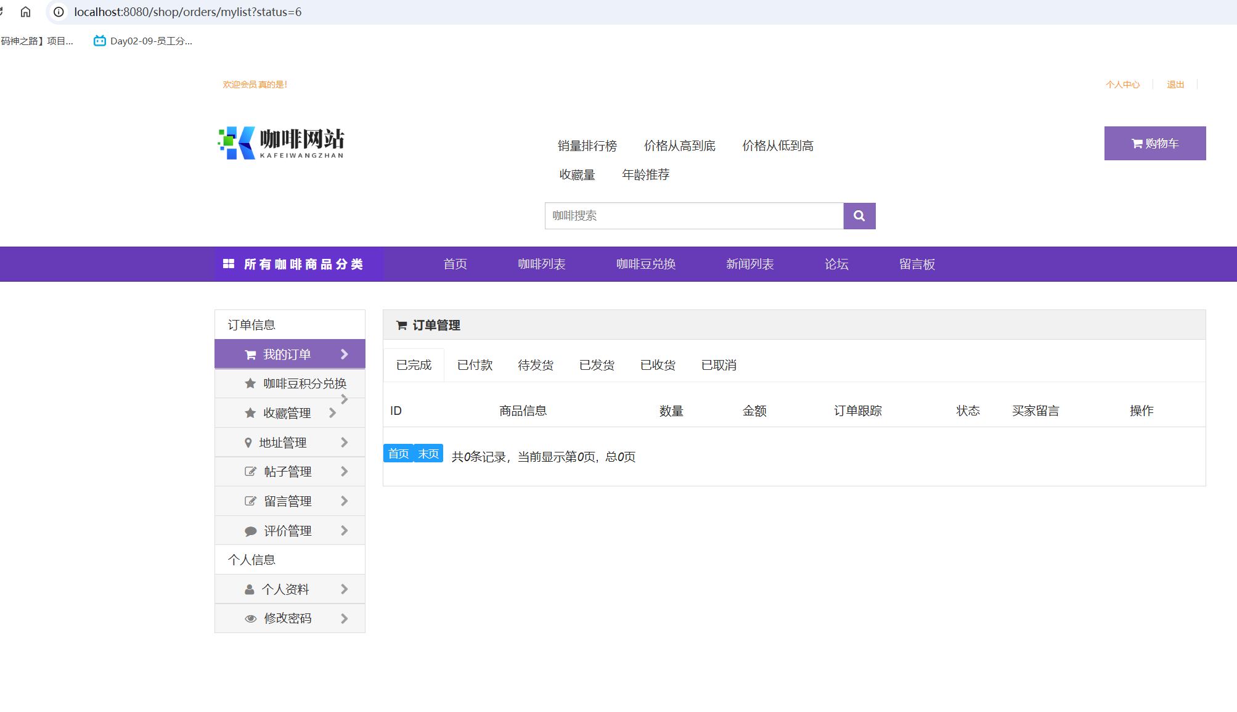This screenshot has width=1237, height=712.
Task: Click the shopping cart icon on 购物车 button
Action: click(x=1136, y=143)
